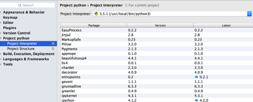The width and height of the screenshot is (253, 102).
Task: Click ipython installed version 4.1.2
Action: click(x=132, y=100)
